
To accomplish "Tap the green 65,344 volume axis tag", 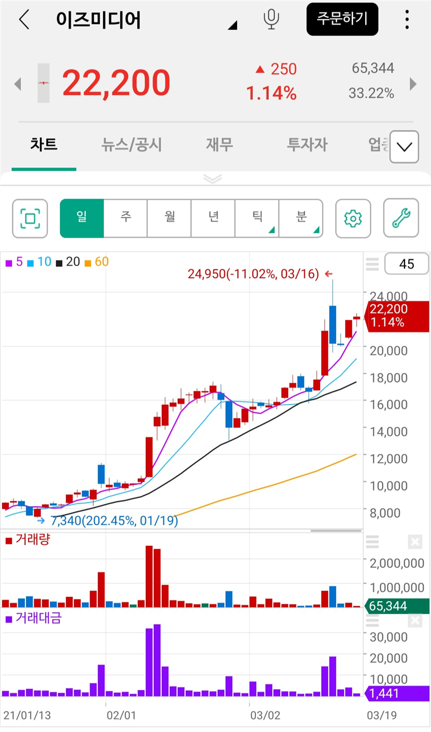I will (x=398, y=606).
